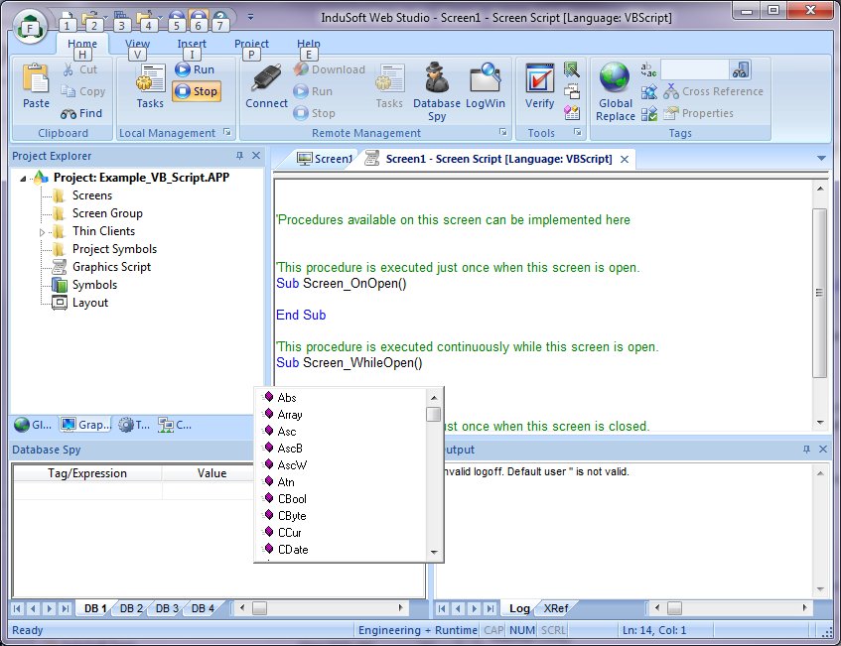Open the Remote Management dialog launcher
Screen dimensions: 841x646
pyautogui.click(x=502, y=132)
